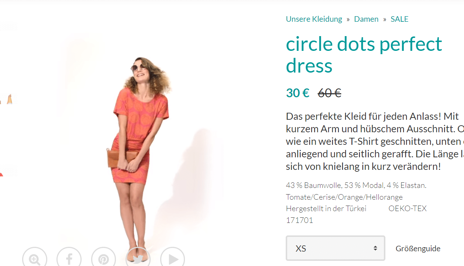Click the Baumwolle Modal Elastan material line
The height and width of the screenshot is (266, 464).
(356, 185)
